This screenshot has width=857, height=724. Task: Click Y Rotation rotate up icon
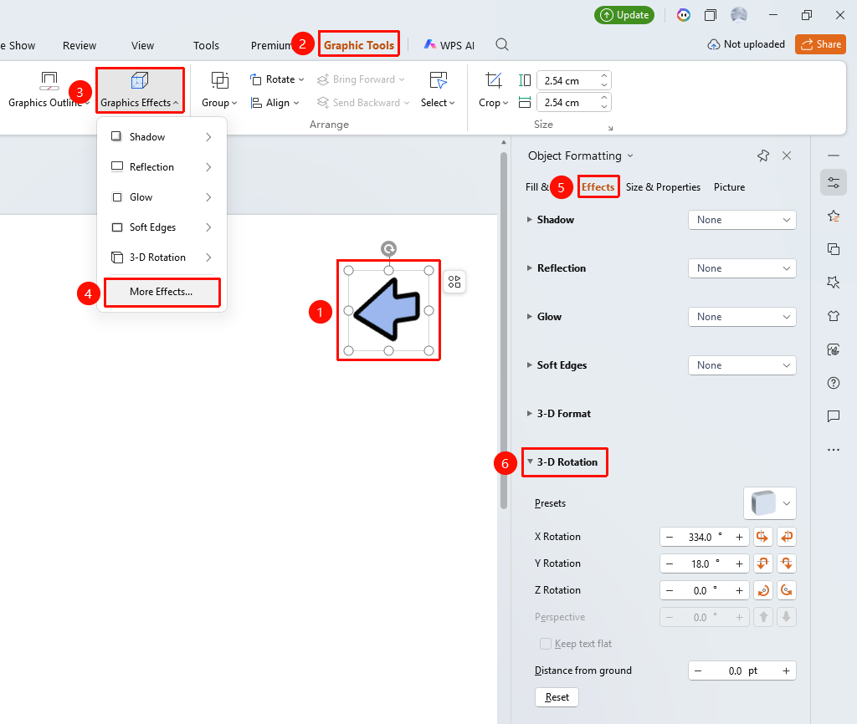[762, 563]
